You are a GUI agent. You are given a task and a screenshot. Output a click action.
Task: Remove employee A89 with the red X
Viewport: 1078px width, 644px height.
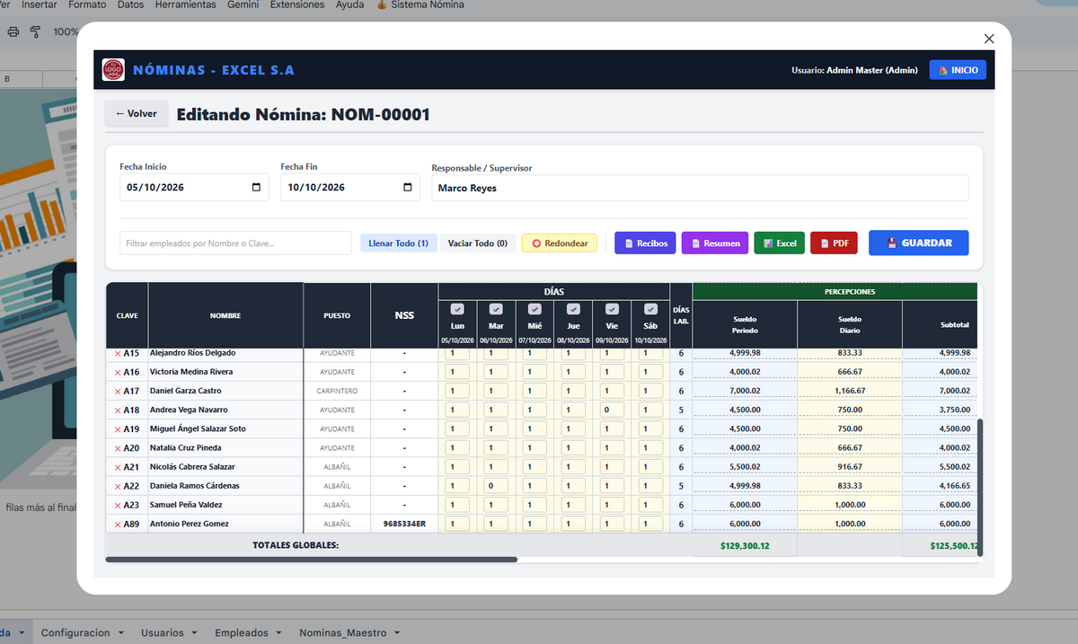click(x=118, y=525)
